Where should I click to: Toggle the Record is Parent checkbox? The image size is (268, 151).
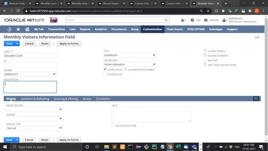(x=205, y=55)
